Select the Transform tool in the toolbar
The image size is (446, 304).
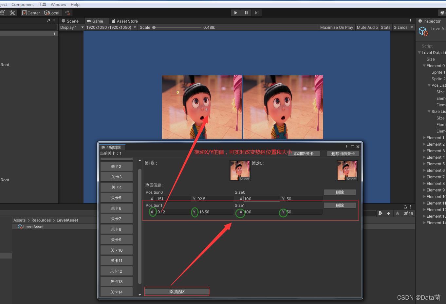click(2, 13)
